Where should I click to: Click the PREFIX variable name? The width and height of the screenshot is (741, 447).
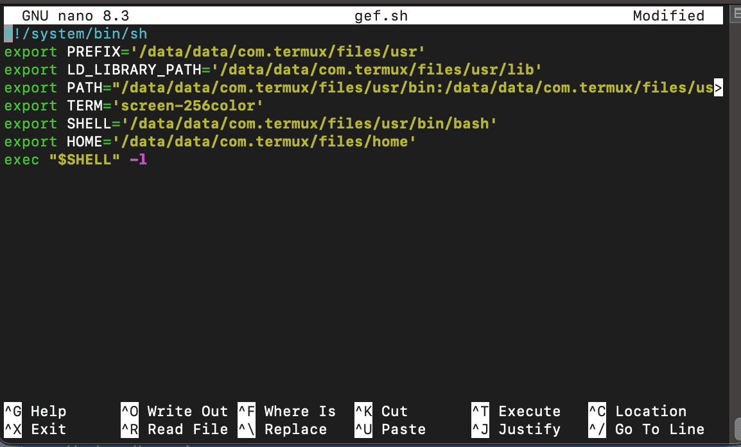coord(94,51)
